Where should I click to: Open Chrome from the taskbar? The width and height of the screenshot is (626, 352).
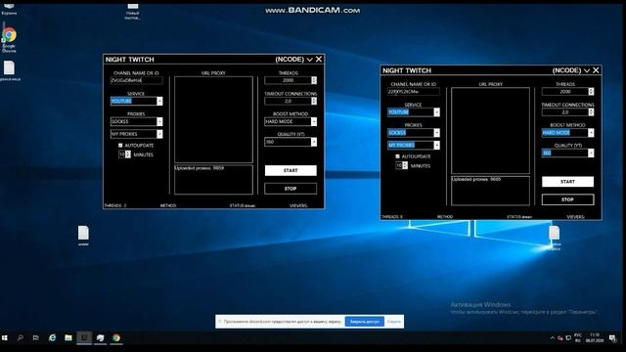[x=116, y=338]
